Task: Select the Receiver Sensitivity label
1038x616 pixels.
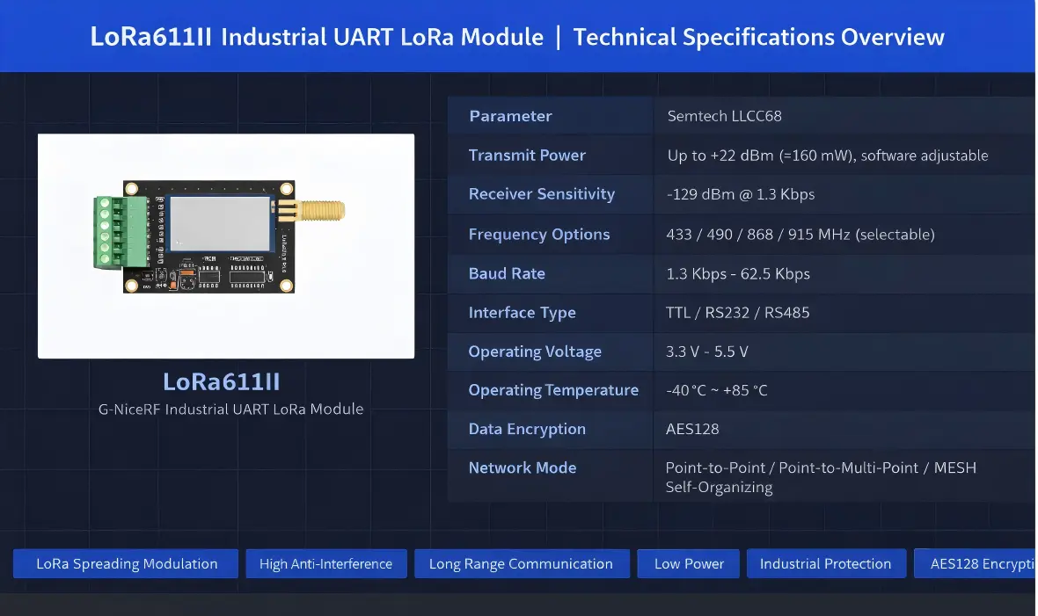Action: (541, 194)
